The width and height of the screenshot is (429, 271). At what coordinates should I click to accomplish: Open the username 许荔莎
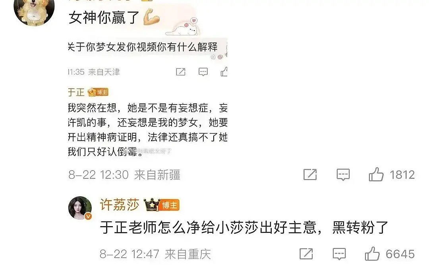[120, 205]
